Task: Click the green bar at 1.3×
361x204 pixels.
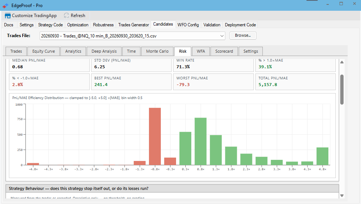Action: pos(216,150)
